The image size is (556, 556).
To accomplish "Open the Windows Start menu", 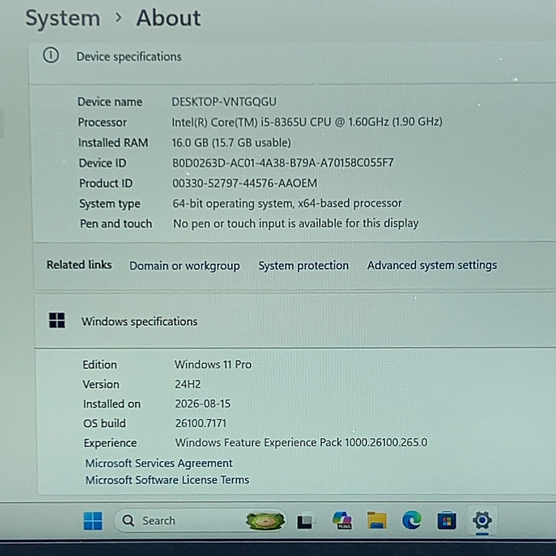I will click(x=93, y=521).
